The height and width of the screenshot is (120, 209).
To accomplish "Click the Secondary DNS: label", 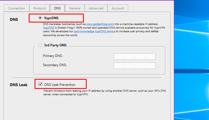I will click(x=55, y=65).
